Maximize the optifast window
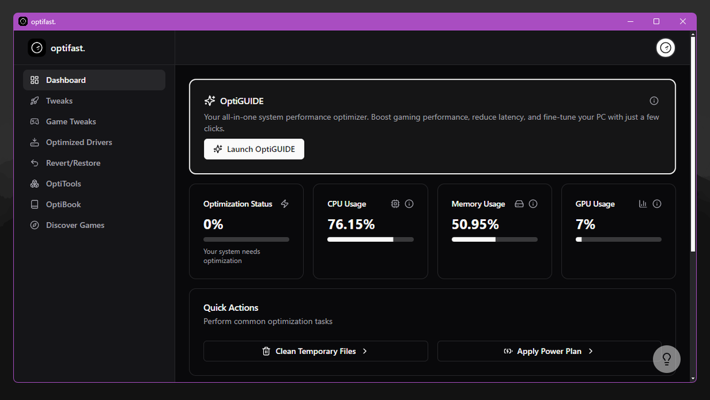 656,21
